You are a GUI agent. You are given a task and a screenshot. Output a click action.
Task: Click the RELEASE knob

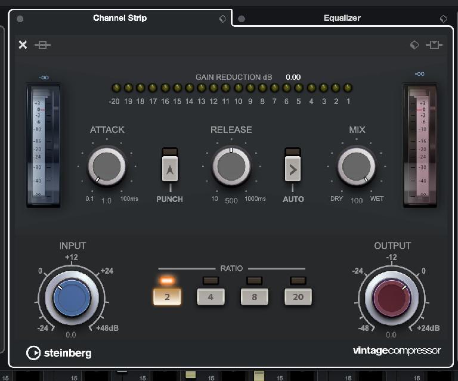click(x=231, y=166)
